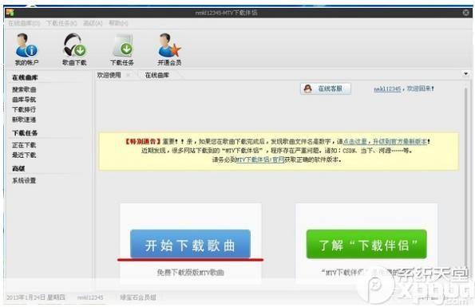This screenshot has height=307, width=475.
Task: Expand the tab list dropdown arrow
Action: (465, 73)
